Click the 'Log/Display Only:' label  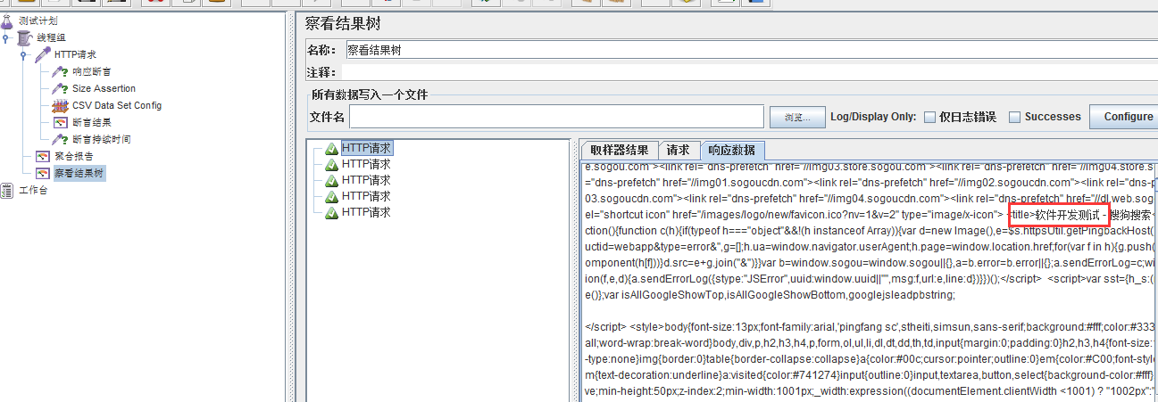[873, 117]
